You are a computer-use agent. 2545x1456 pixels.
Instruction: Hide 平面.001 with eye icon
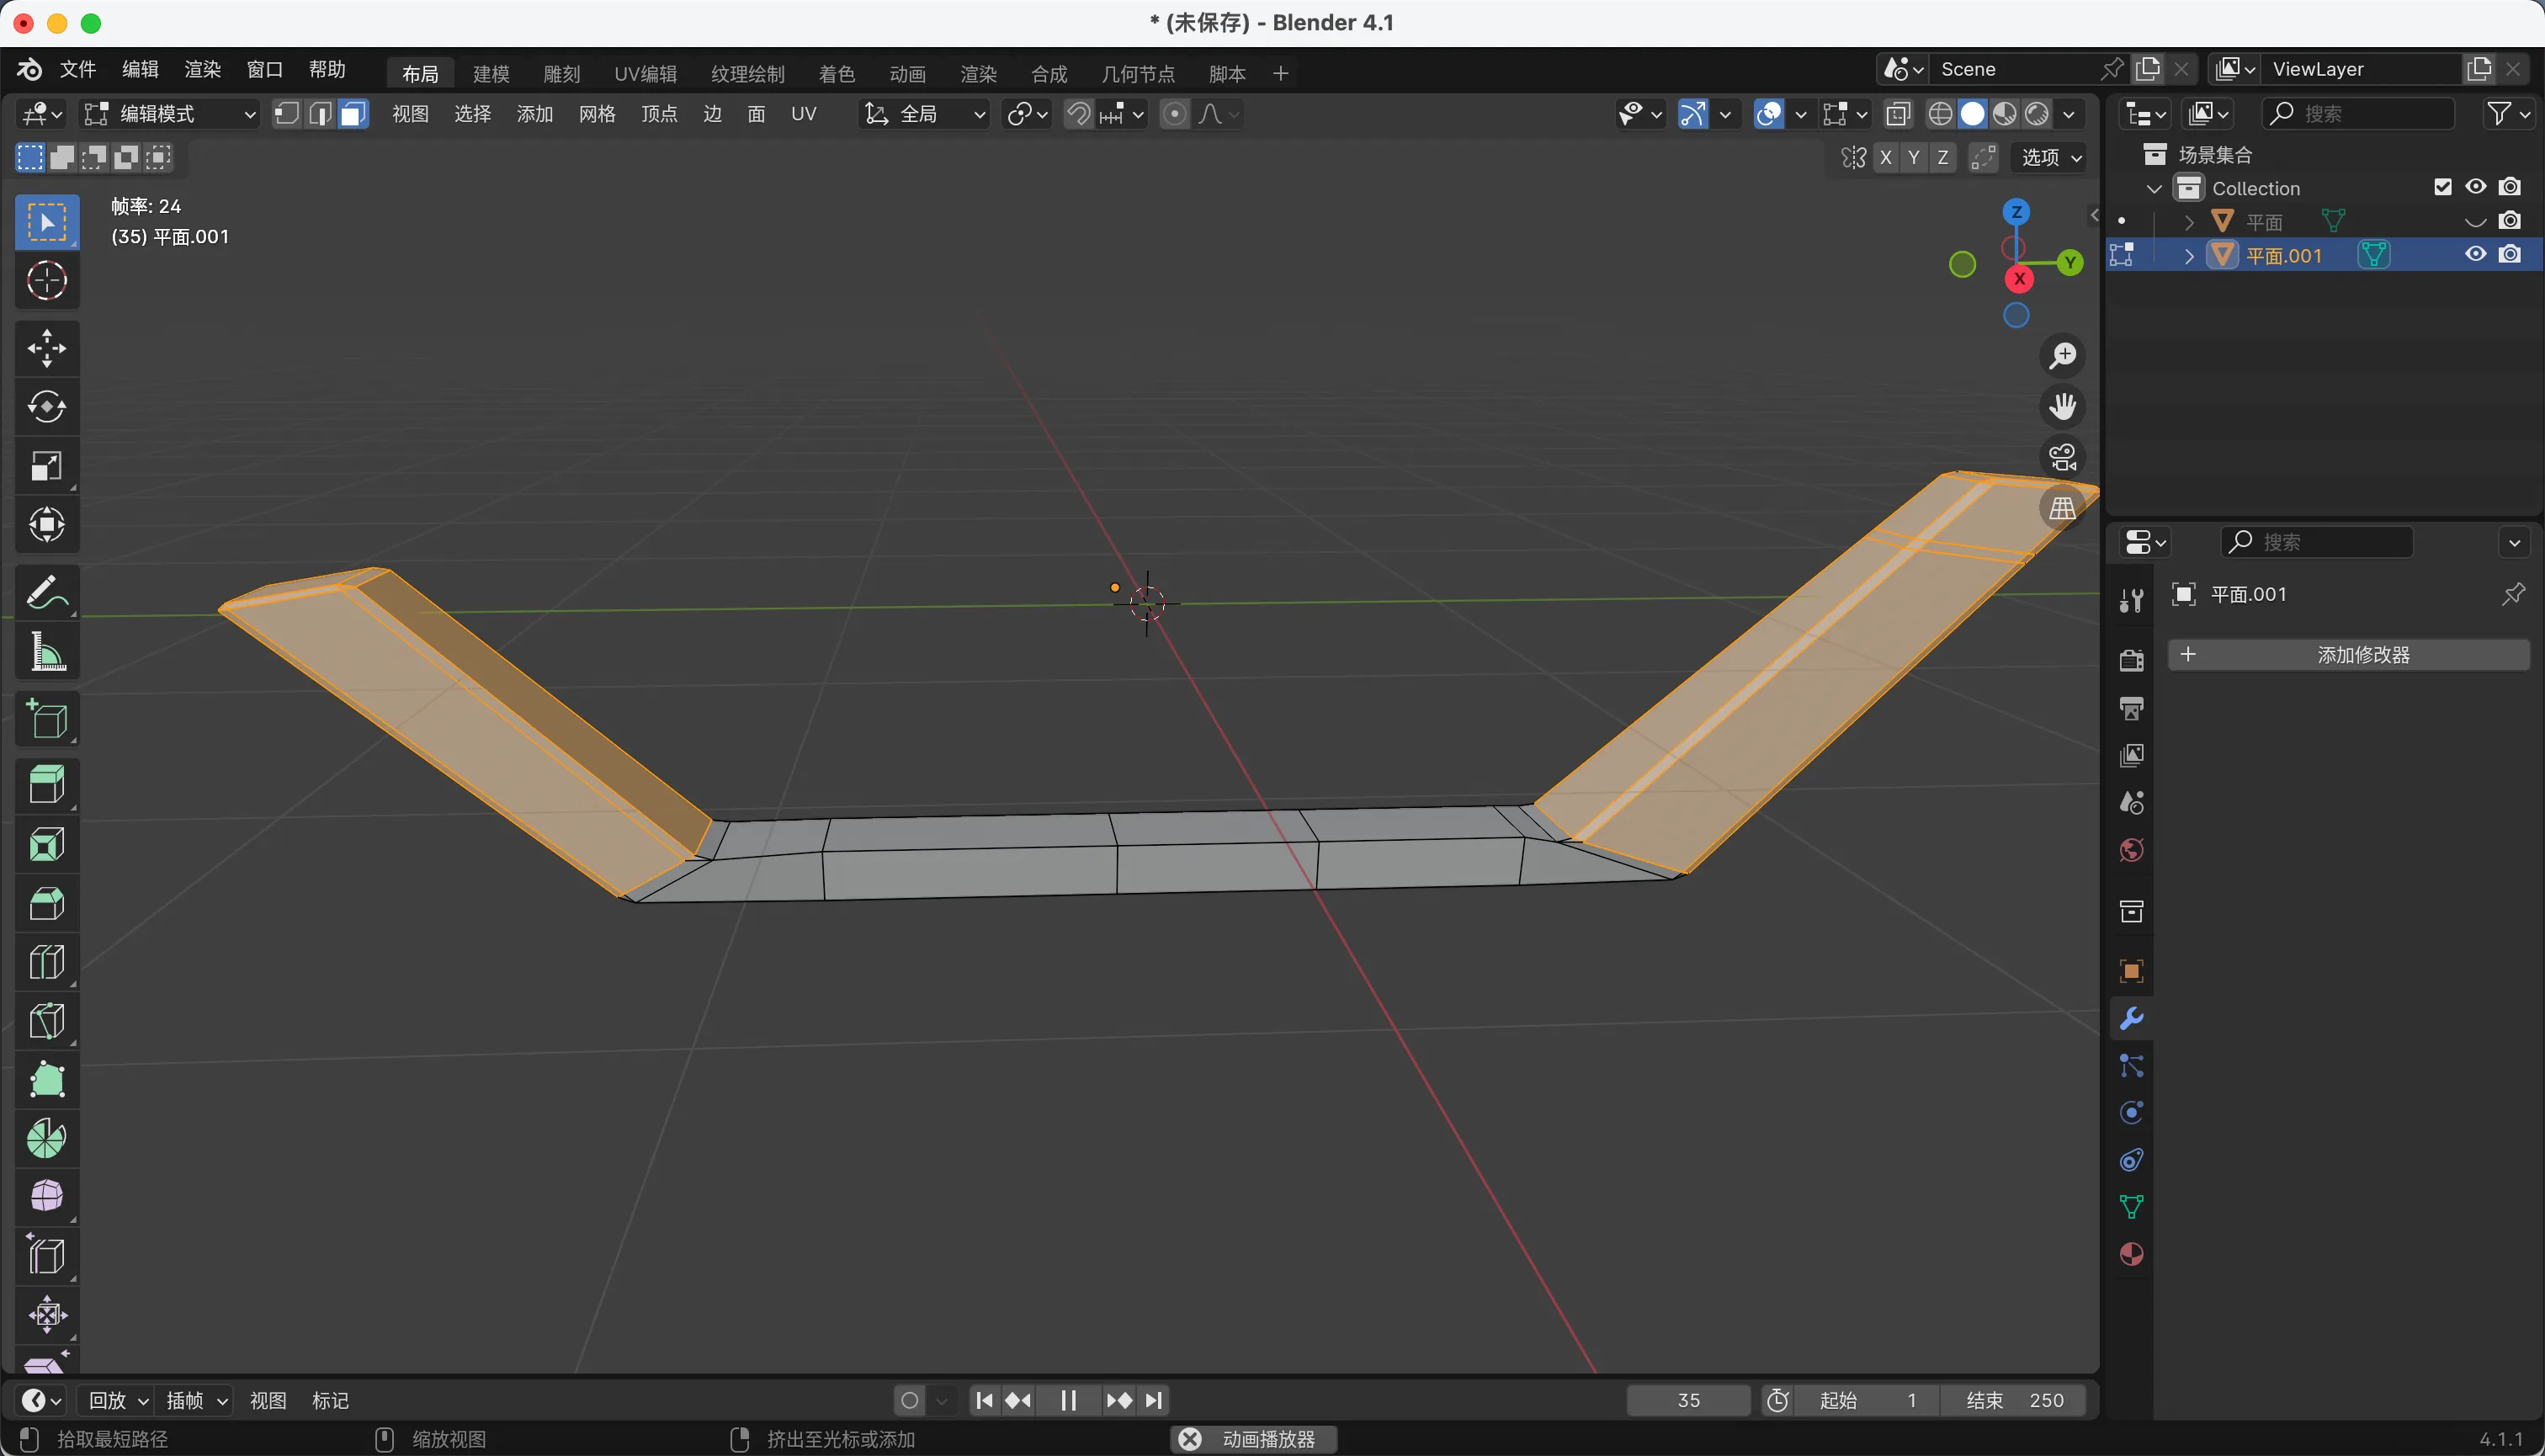tap(2475, 254)
